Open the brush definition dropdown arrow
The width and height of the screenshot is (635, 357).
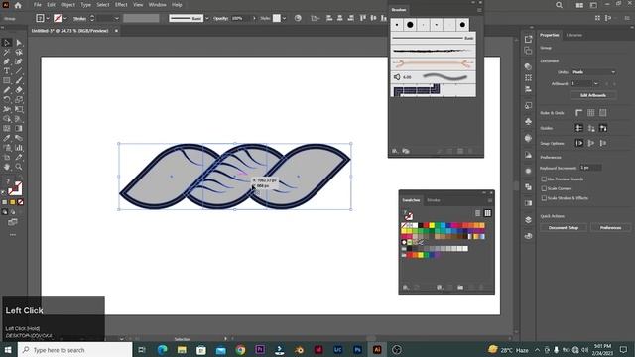tap(207, 18)
